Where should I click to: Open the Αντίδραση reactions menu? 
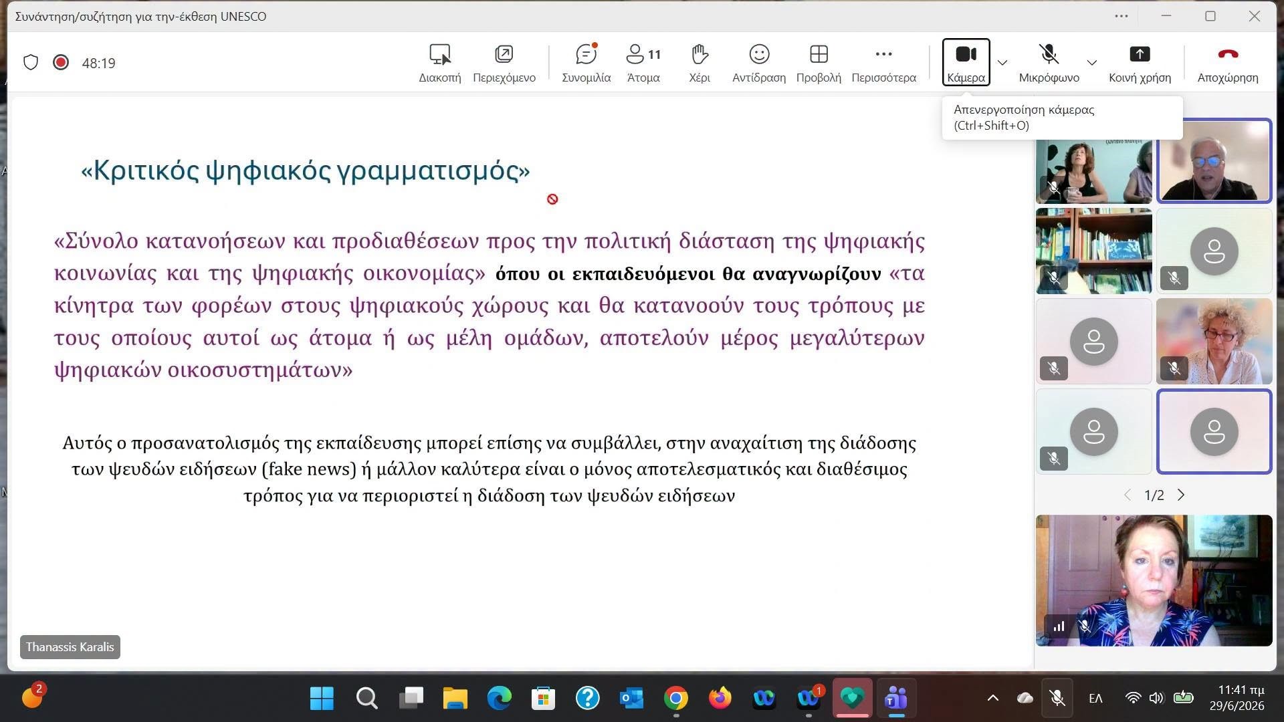coord(758,63)
